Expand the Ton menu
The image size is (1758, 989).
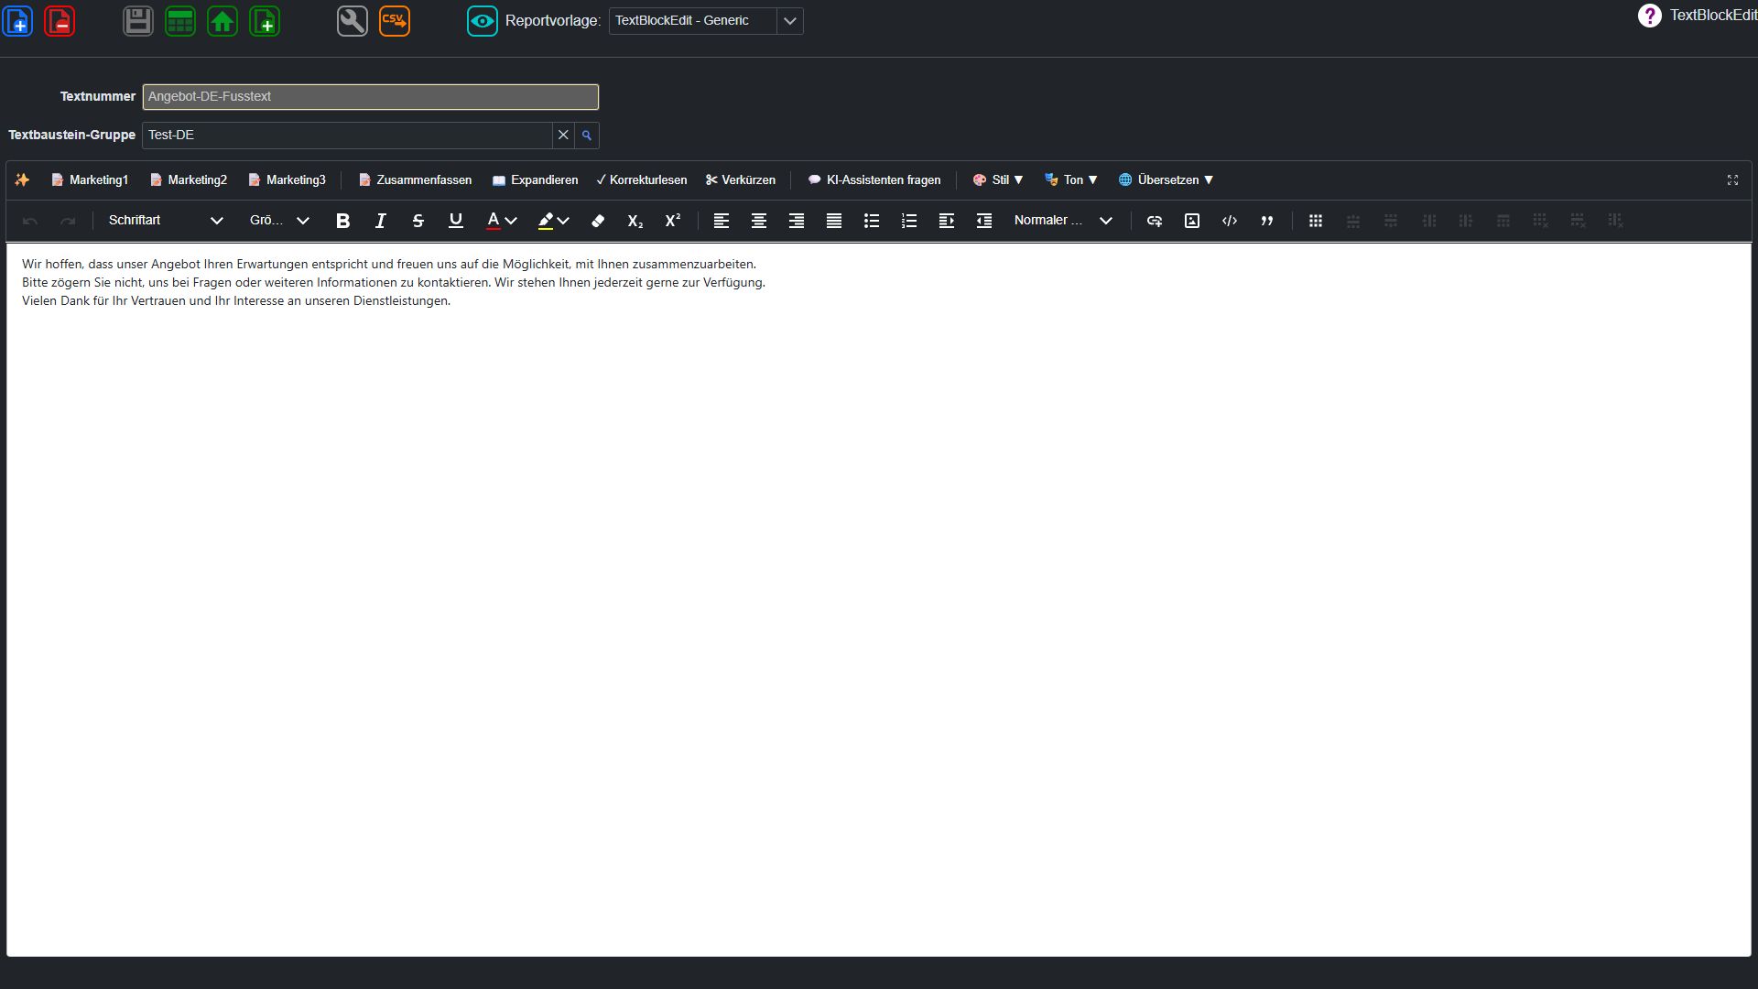tap(1071, 179)
